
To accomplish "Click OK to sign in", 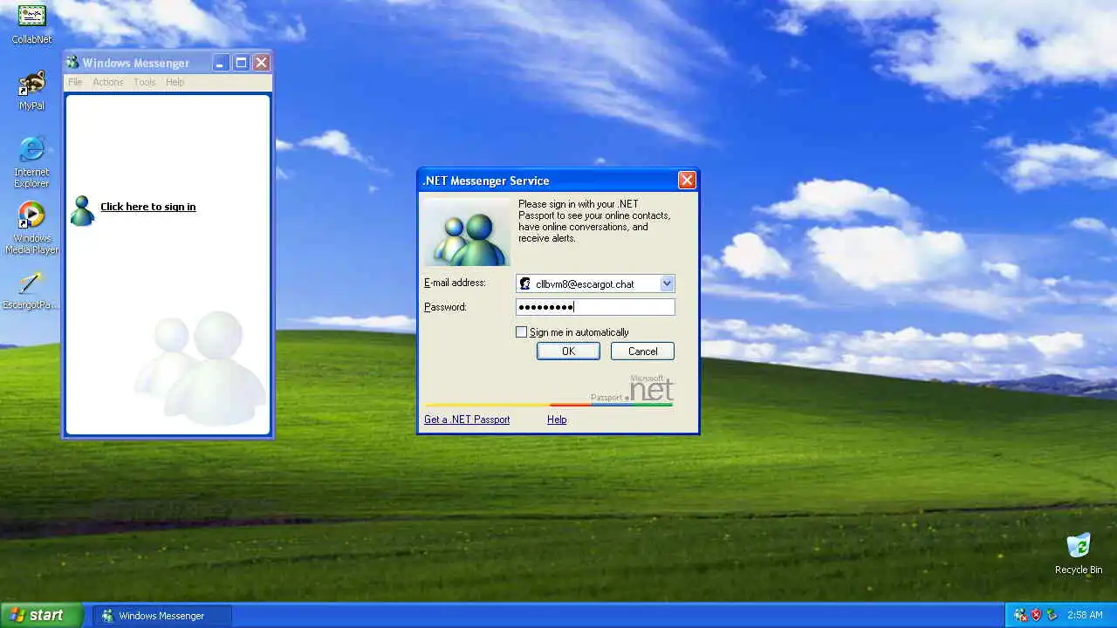I will tap(568, 352).
